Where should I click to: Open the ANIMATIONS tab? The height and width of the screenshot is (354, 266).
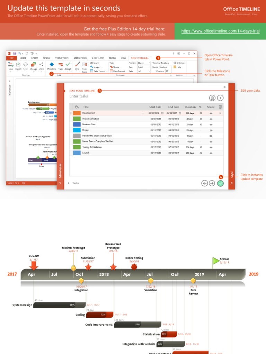(x=80, y=58)
